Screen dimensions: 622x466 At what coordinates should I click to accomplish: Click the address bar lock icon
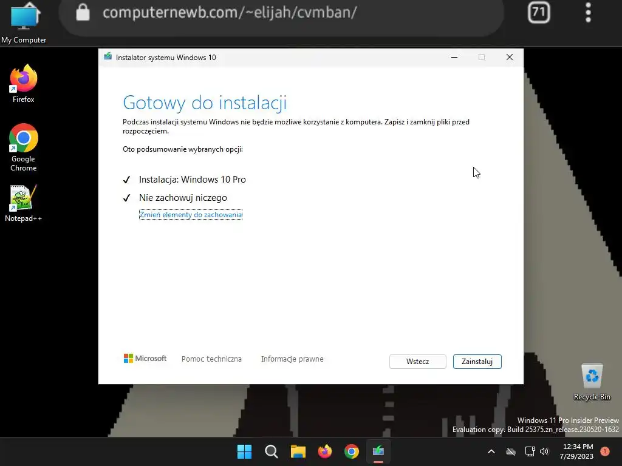point(83,12)
